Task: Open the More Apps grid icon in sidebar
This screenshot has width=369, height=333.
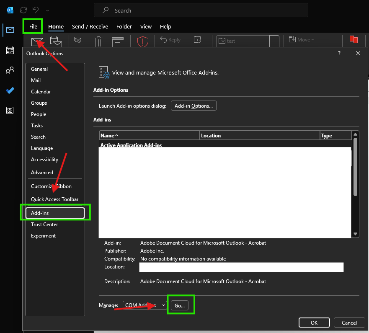Action: pyautogui.click(x=10, y=111)
